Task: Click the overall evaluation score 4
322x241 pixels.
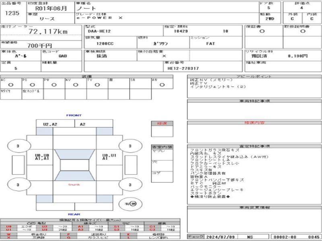Action: (x=301, y=8)
